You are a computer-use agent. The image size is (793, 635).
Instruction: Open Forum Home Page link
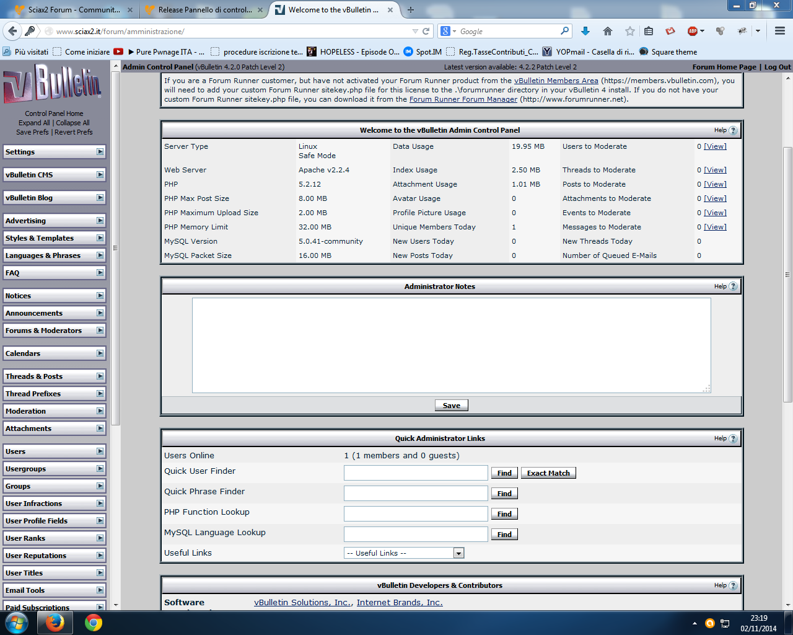[x=724, y=67]
